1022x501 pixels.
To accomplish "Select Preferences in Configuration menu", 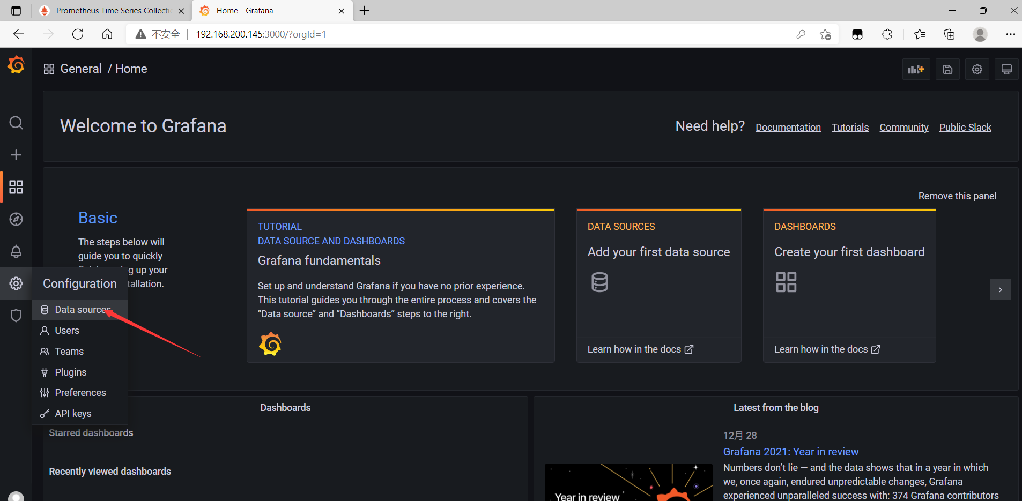I will coord(80,393).
